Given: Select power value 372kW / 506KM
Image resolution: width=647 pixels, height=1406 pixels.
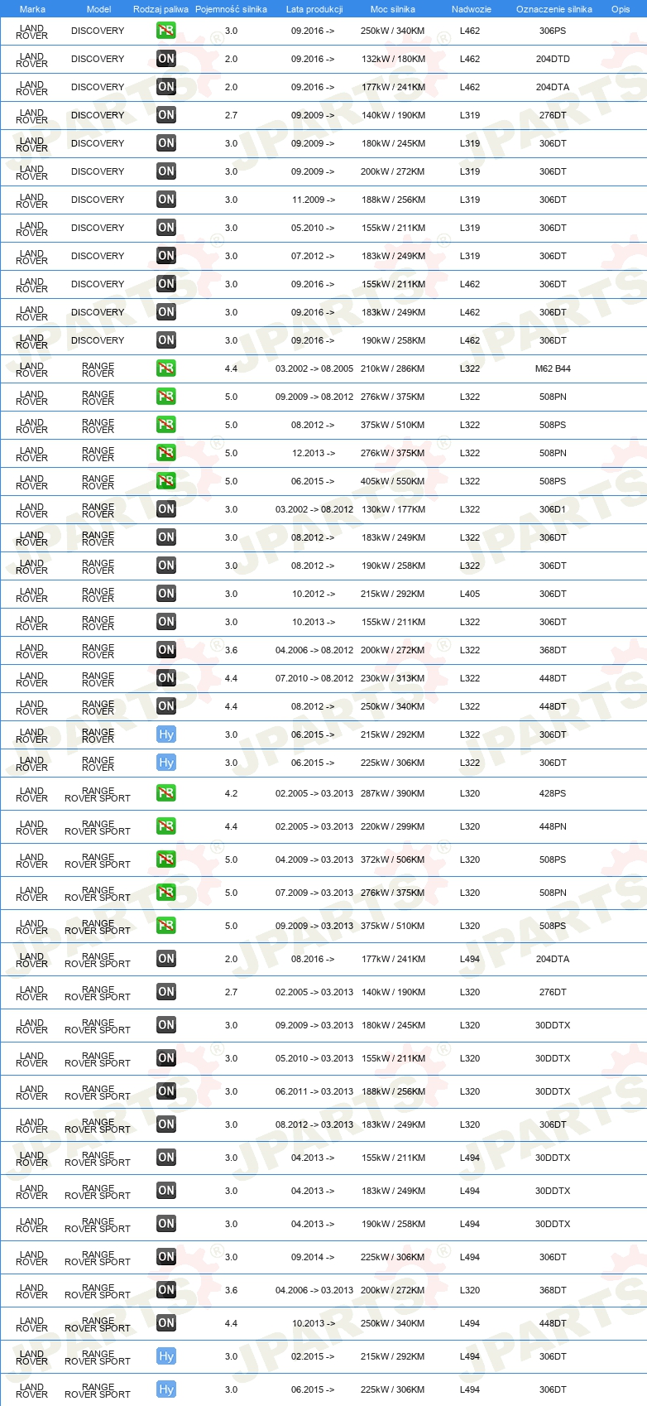Looking at the screenshot, I should 393,859.
